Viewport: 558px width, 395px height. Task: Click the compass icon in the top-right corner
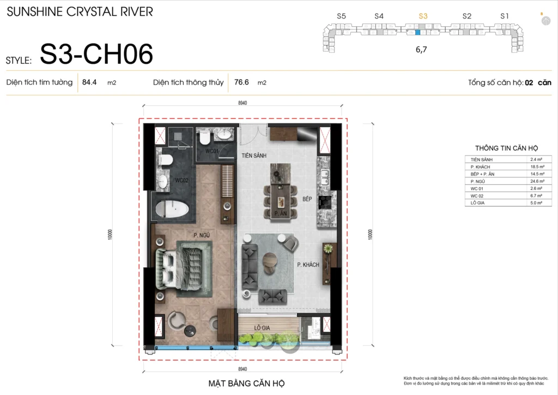[x=545, y=21]
